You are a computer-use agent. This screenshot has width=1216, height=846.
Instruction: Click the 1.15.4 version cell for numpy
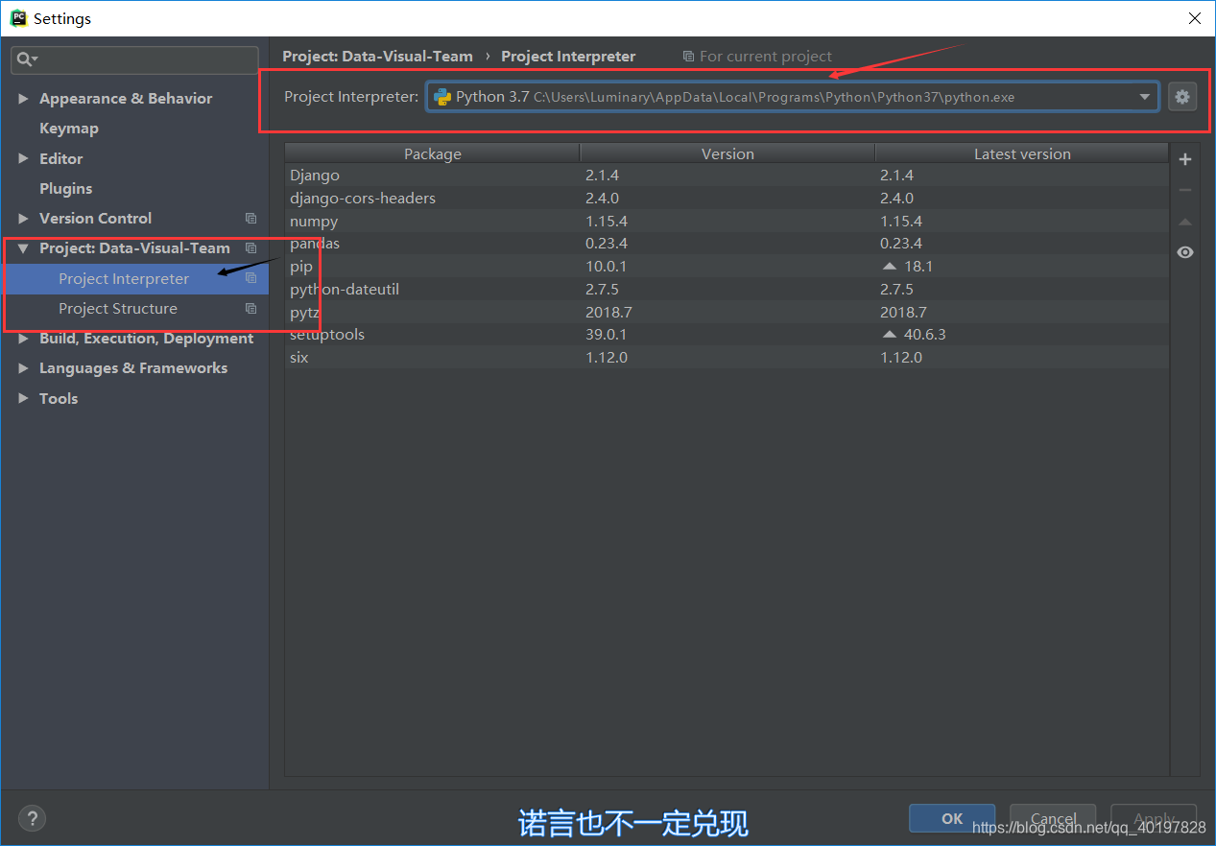click(607, 222)
